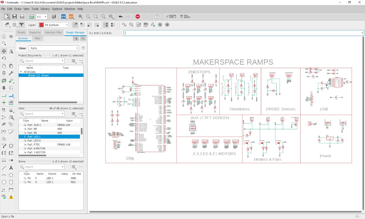The width and height of the screenshot is (365, 219).
Task: Open the Errors warning triangle tool
Action: [11, 197]
